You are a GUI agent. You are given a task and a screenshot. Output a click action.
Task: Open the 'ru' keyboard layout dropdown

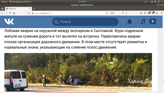[x=145, y=2]
